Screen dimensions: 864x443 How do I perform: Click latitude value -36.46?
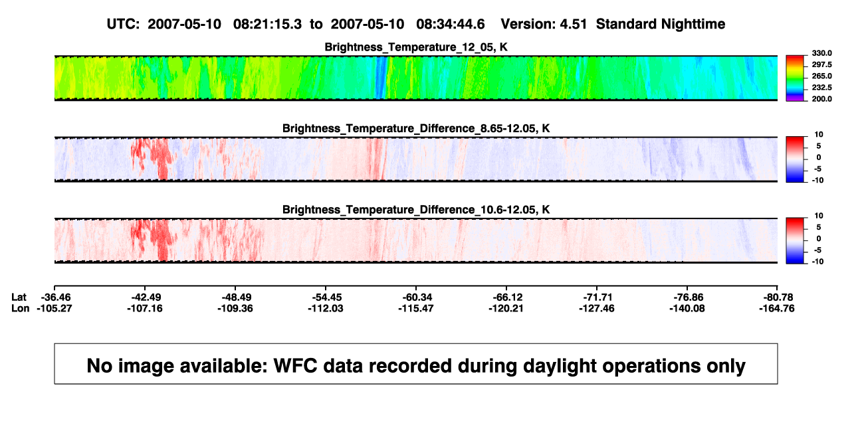[x=55, y=297]
